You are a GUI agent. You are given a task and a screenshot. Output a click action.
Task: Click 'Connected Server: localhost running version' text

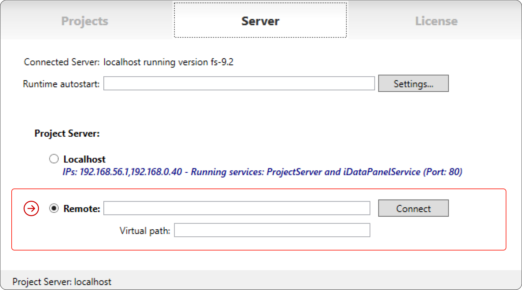[129, 62]
